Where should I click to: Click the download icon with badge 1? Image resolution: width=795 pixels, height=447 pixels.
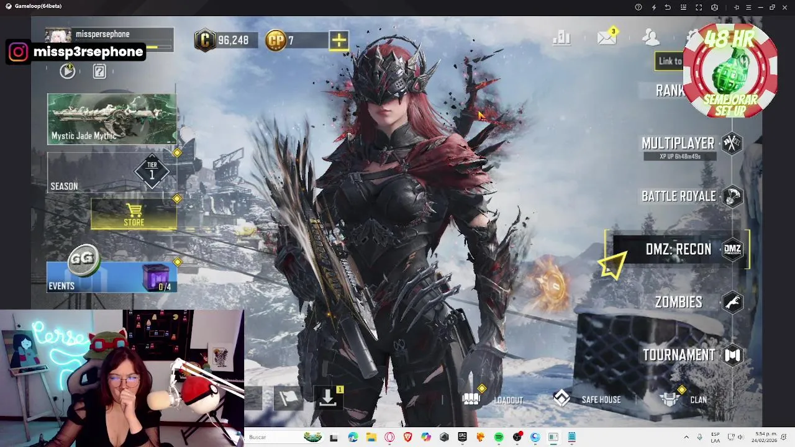329,397
